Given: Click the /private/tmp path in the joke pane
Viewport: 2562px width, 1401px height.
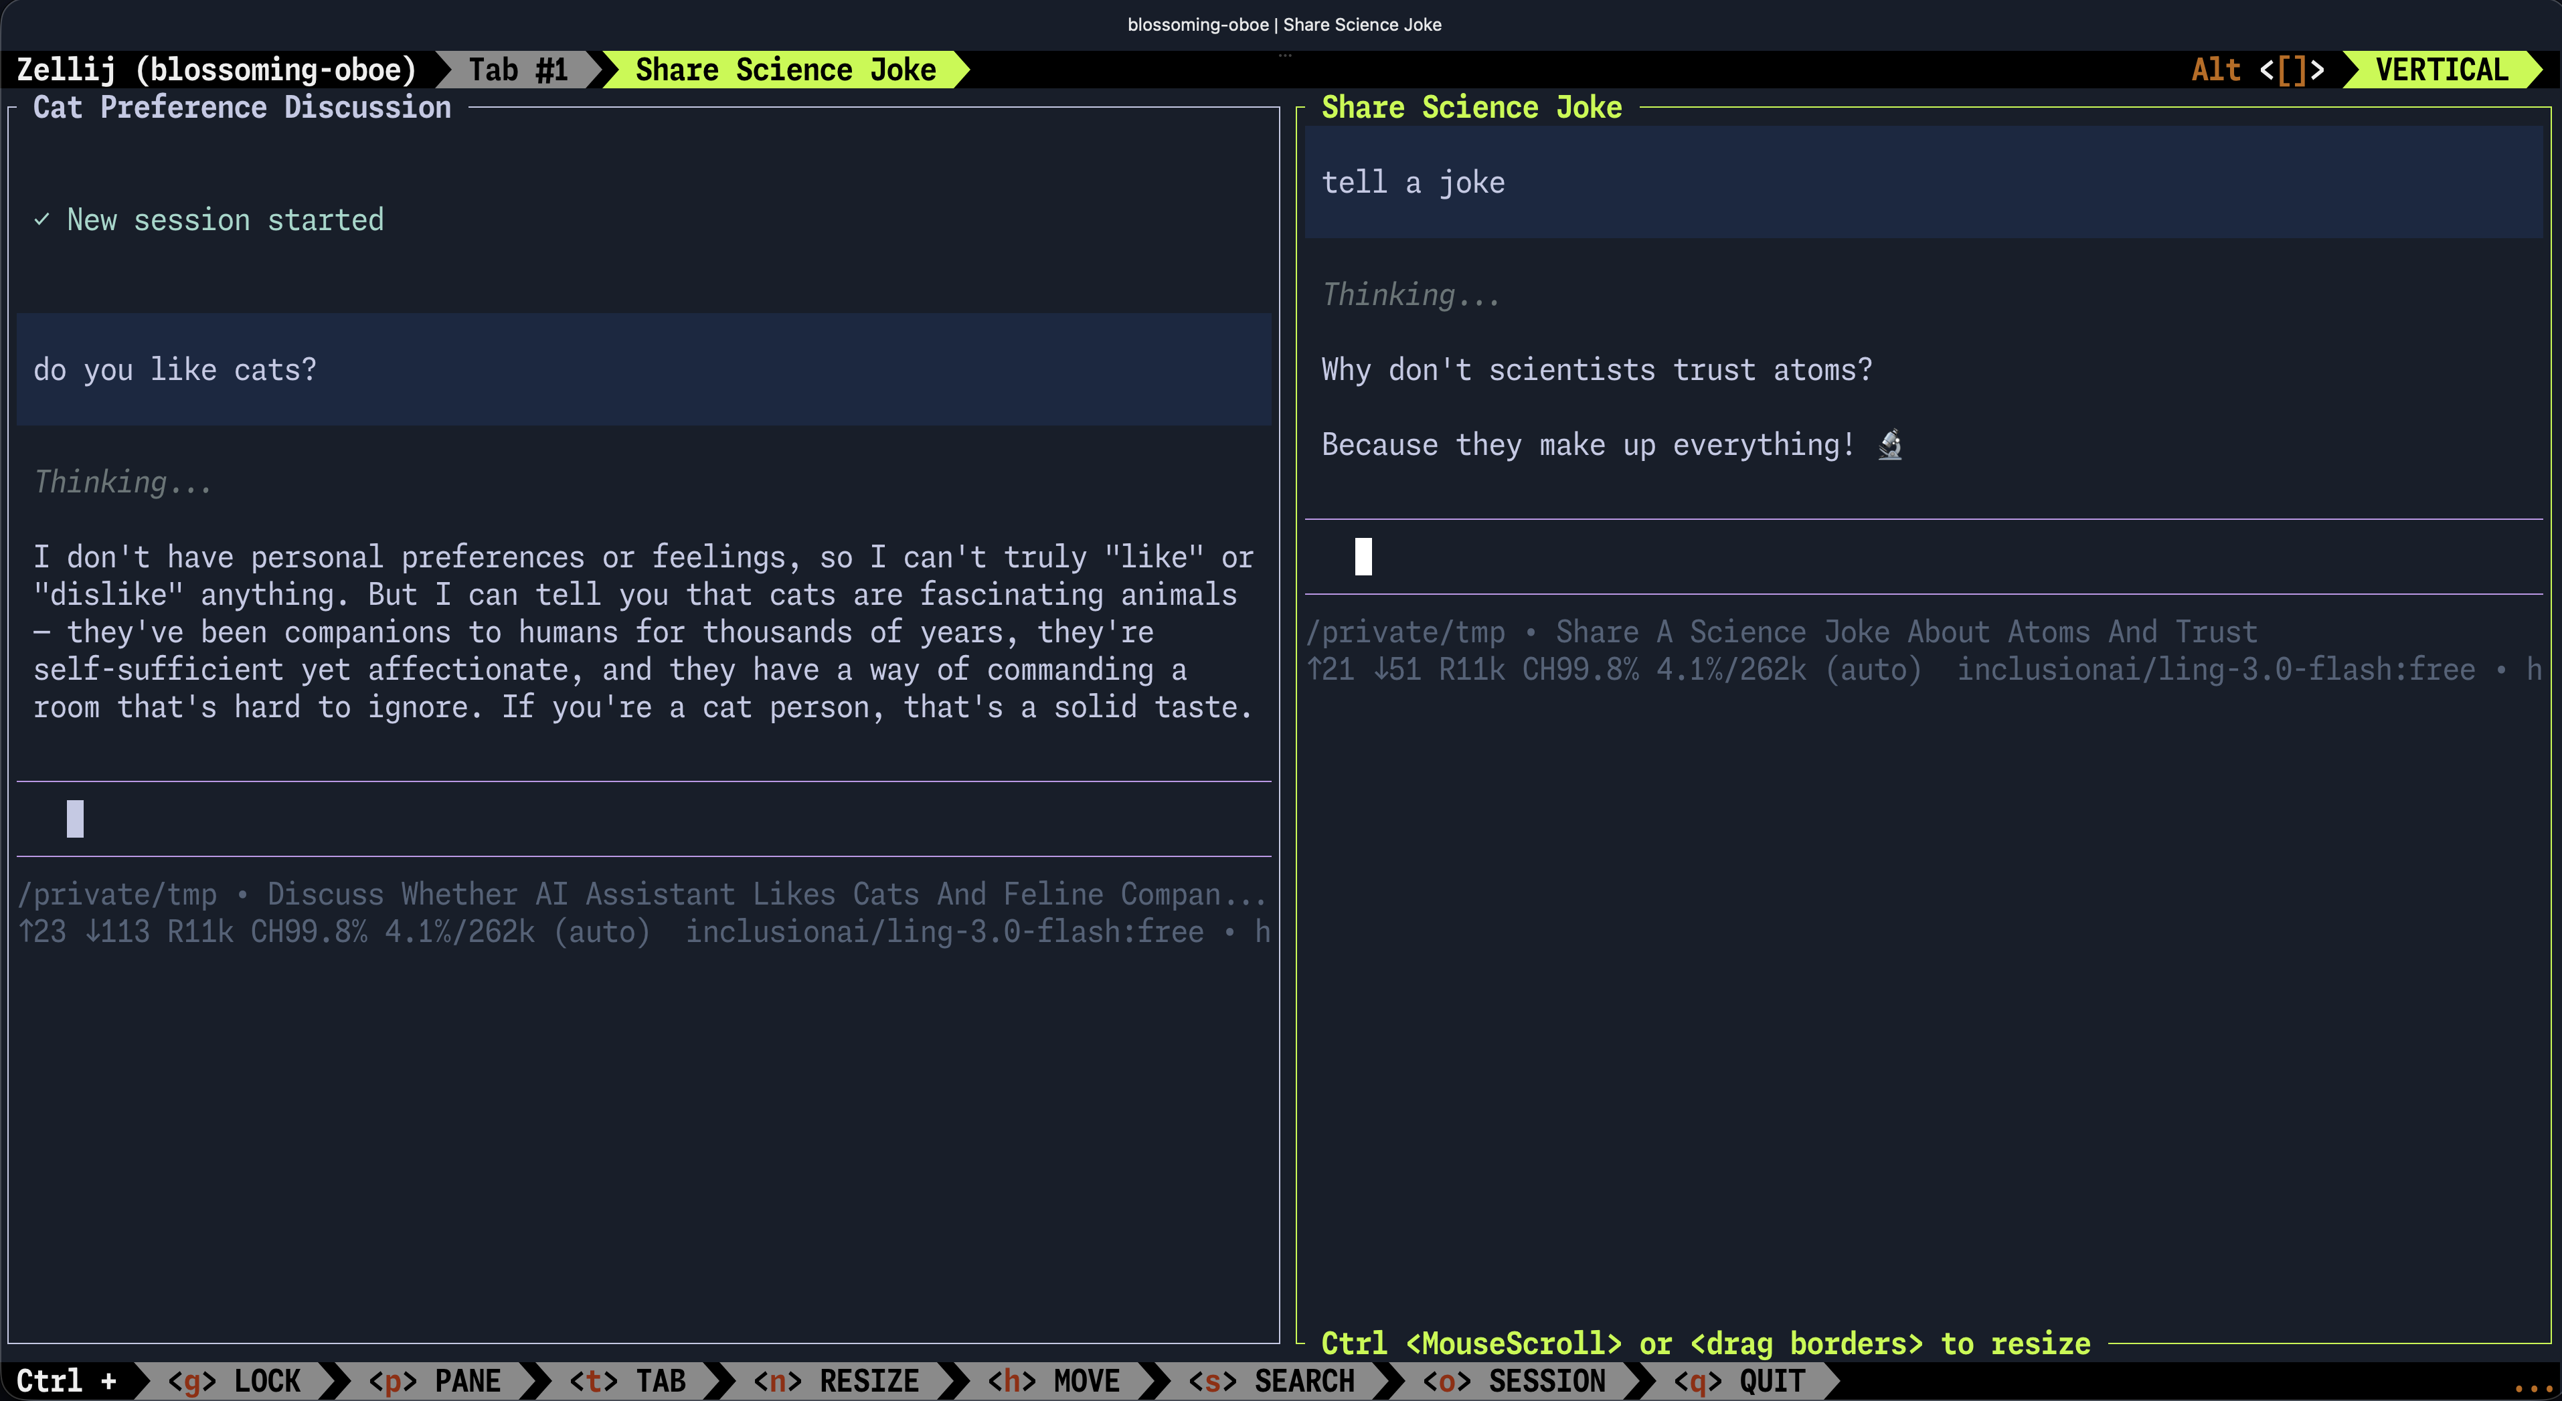Looking at the screenshot, I should (1405, 632).
